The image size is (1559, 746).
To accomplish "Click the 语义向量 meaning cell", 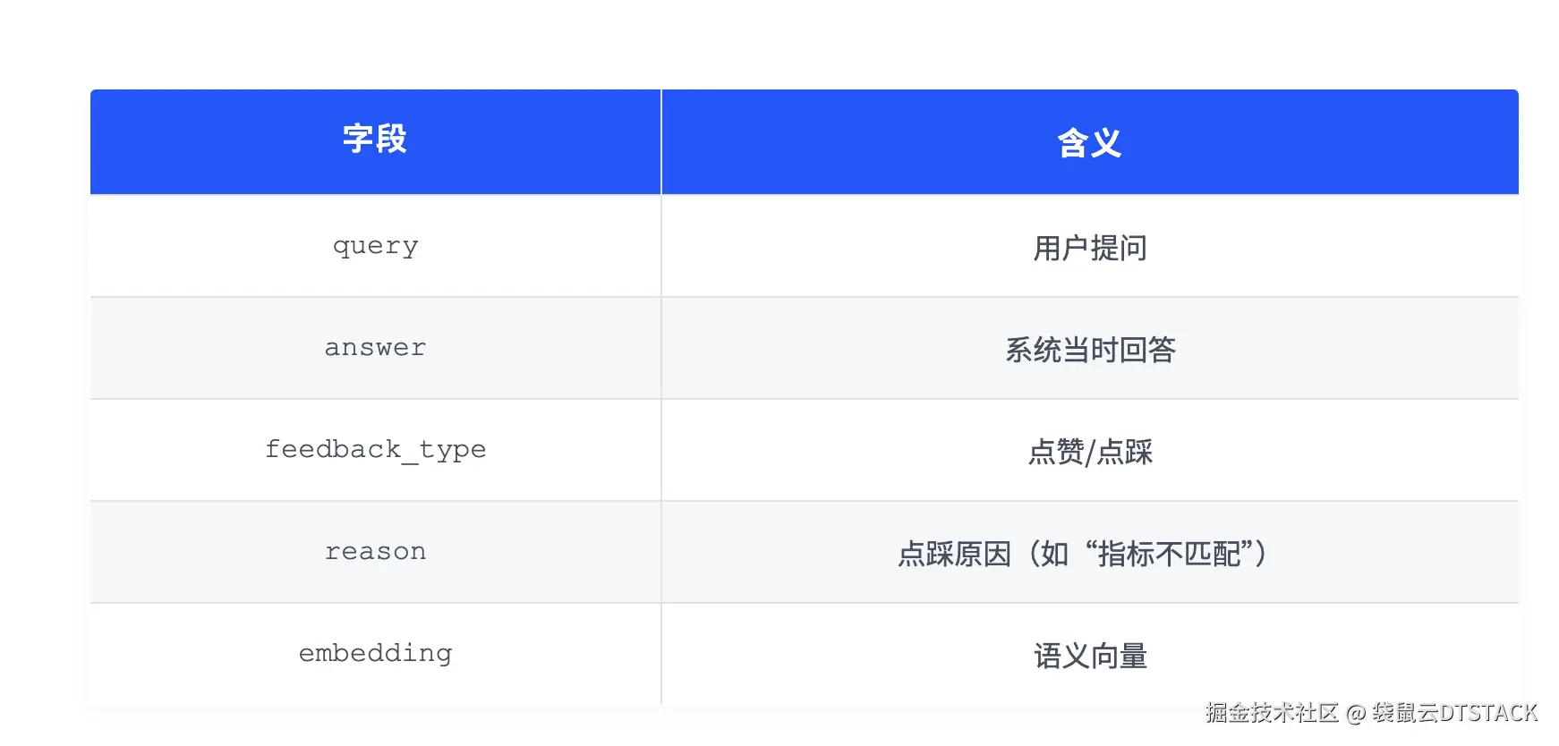I will click(1090, 654).
